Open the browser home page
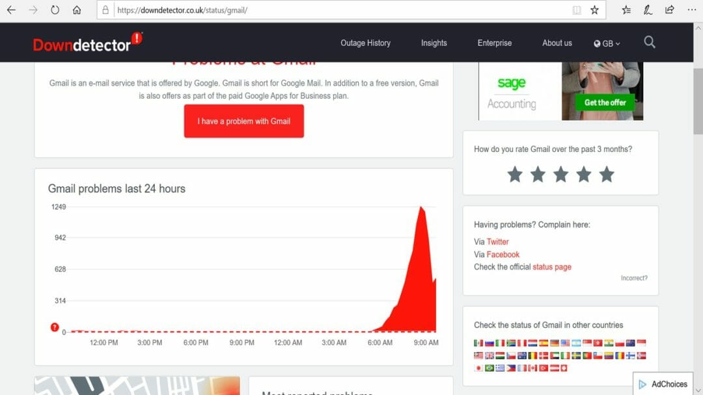This screenshot has height=395, width=703. [77, 10]
